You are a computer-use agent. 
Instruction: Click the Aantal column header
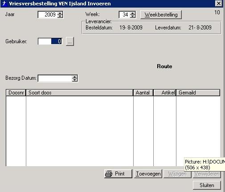[143, 93]
